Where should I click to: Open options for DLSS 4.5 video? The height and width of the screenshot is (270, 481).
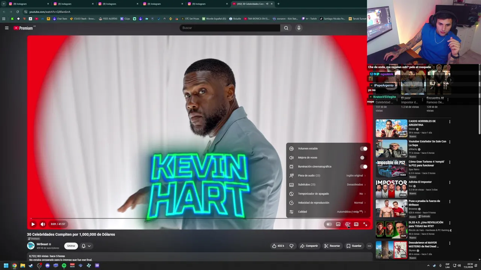point(449,223)
